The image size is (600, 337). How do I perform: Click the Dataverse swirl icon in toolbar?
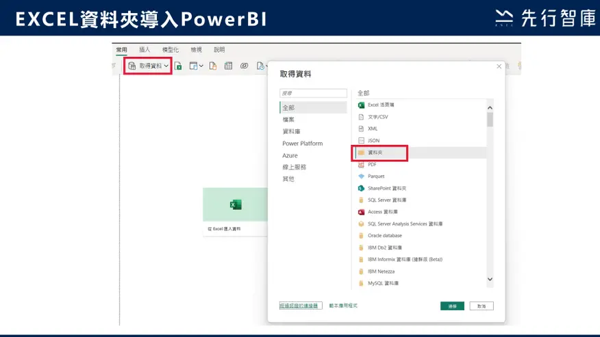tap(244, 66)
